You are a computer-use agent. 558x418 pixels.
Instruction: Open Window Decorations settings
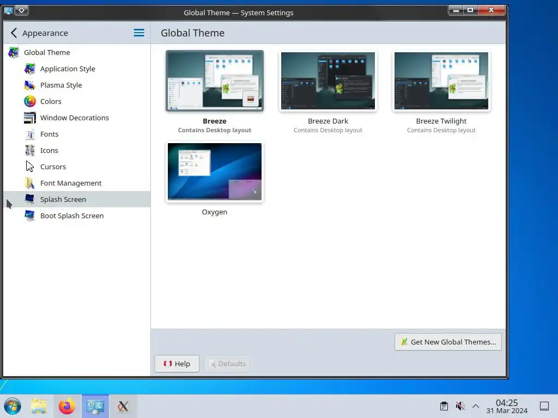click(x=76, y=118)
